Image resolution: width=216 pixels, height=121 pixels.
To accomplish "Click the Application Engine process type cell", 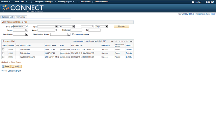I will point(28,57).
